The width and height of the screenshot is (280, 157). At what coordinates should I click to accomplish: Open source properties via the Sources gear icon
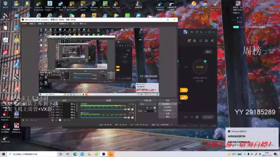point(60,120)
